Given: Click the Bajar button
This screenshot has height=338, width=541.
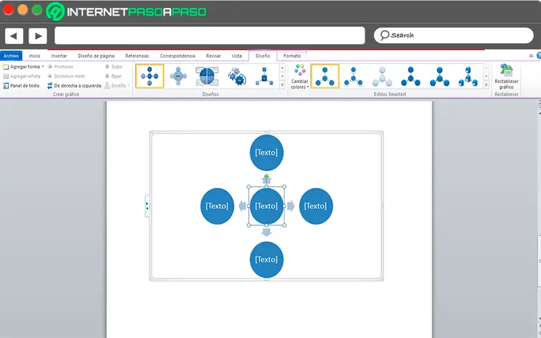Looking at the screenshot, I should click(113, 76).
